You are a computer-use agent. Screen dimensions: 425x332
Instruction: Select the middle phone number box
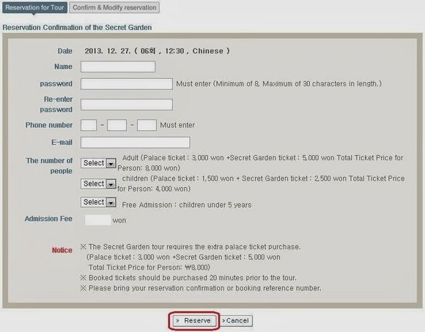(x=117, y=125)
